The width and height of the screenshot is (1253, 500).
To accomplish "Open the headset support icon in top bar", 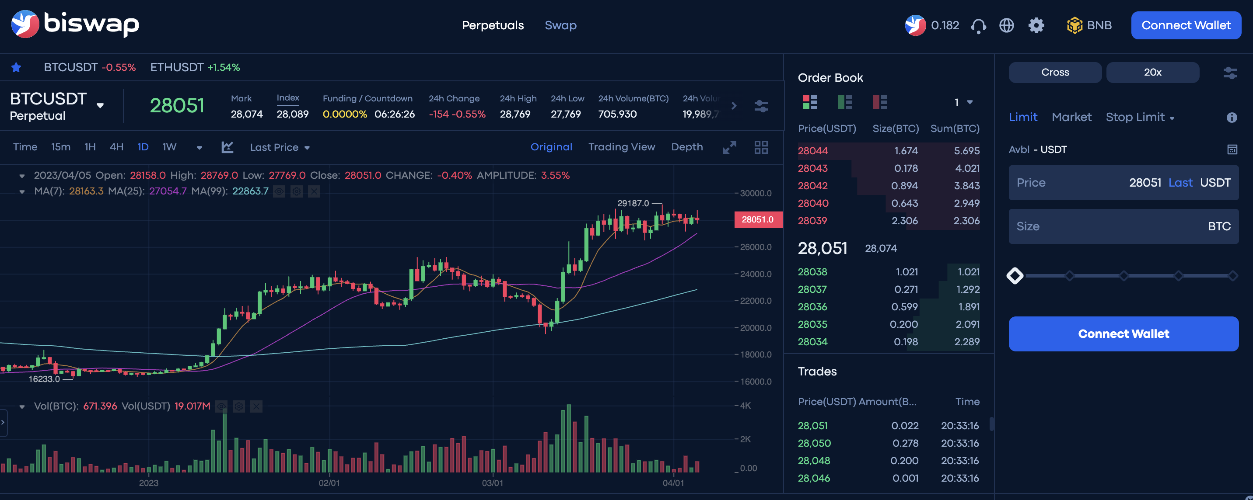I will point(978,25).
